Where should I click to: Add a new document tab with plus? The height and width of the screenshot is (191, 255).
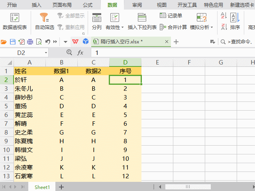click(176, 42)
